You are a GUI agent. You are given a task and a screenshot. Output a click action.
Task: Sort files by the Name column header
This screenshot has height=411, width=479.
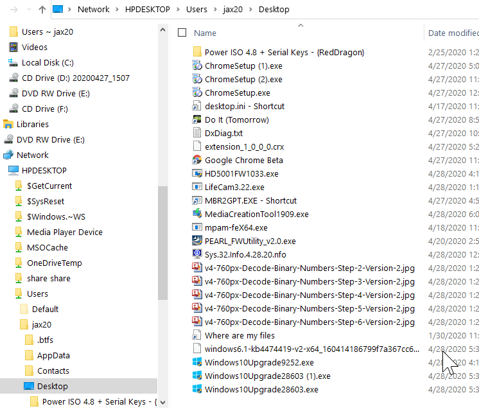[205, 33]
